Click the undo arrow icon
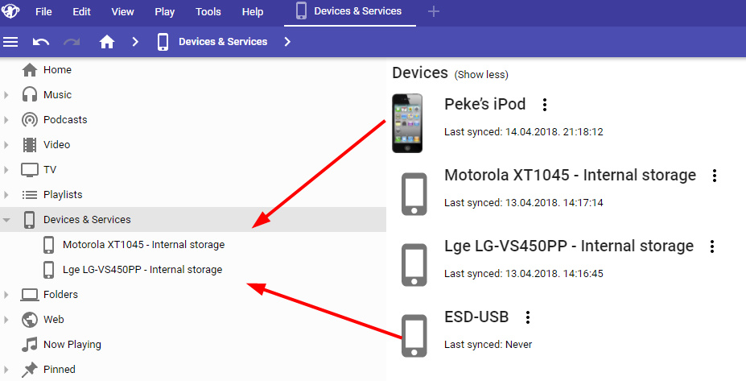Viewport: 746px width, 381px height. coord(41,42)
